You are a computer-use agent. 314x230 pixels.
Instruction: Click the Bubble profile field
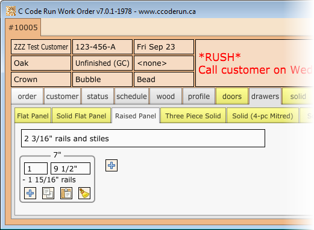click(x=102, y=80)
